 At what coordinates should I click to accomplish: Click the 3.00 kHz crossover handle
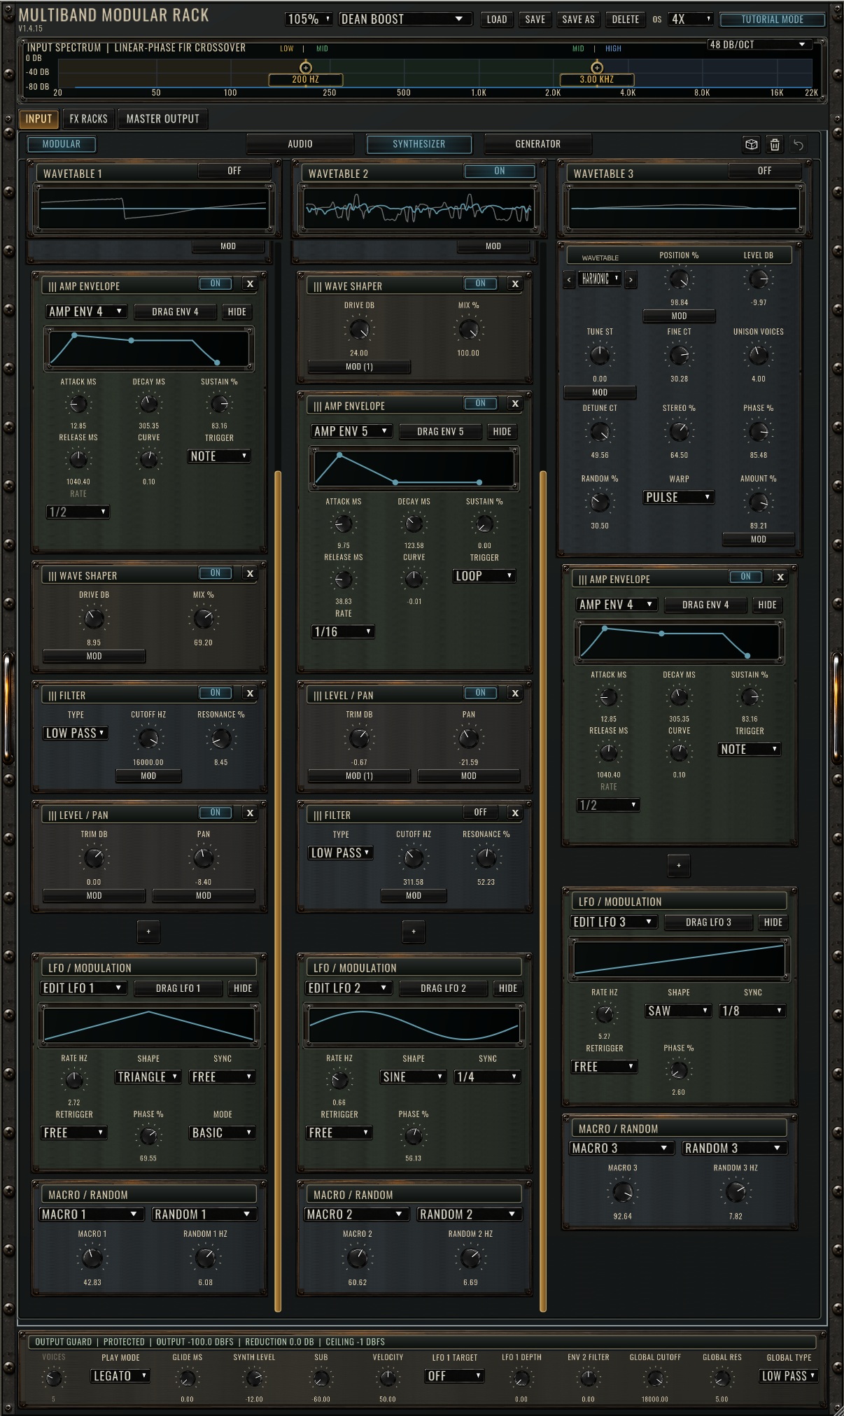pos(597,68)
